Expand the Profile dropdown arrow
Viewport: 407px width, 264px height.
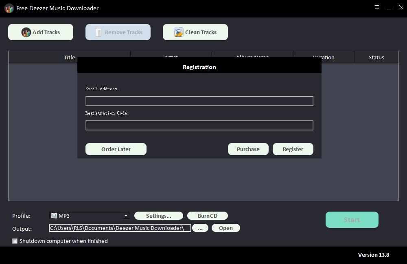[126, 216]
